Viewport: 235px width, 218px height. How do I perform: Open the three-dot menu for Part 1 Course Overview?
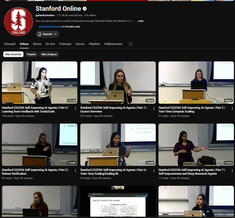click(154, 108)
